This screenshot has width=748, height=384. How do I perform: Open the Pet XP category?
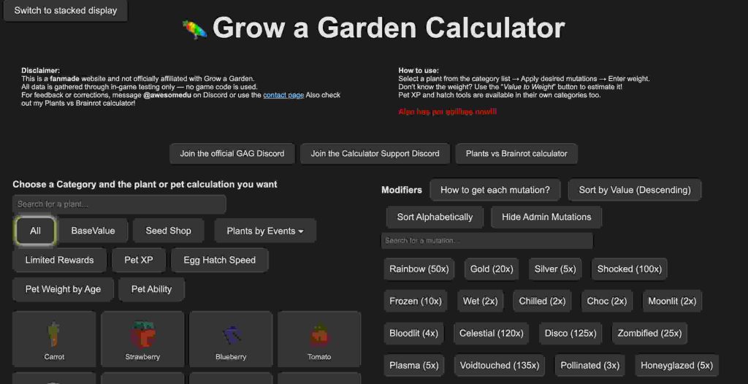138,260
